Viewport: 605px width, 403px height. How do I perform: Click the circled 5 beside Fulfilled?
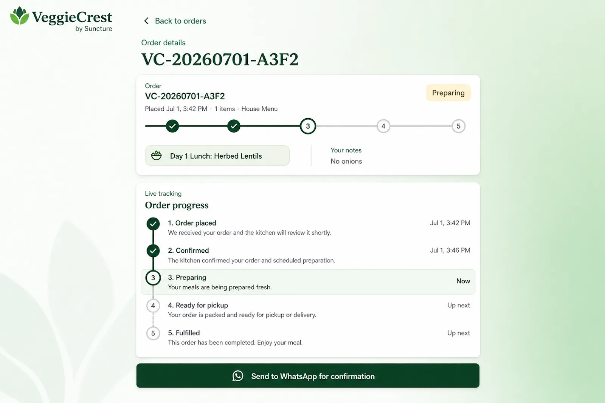(153, 334)
